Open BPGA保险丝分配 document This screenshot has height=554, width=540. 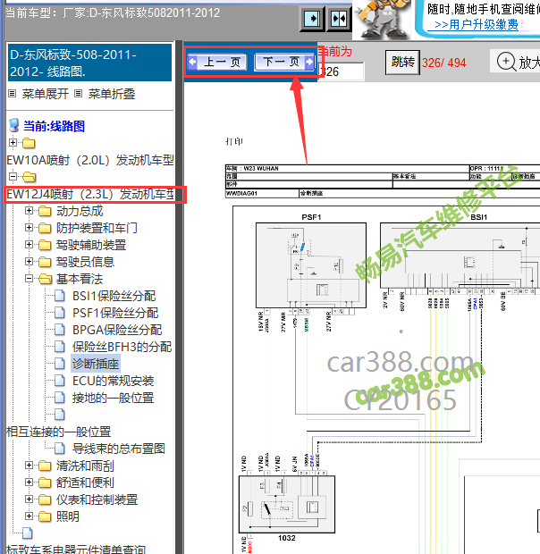coord(117,330)
